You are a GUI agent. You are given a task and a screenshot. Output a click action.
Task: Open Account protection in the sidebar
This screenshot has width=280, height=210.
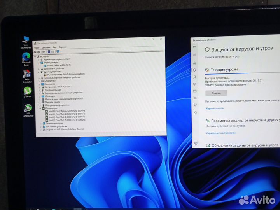[194, 77]
